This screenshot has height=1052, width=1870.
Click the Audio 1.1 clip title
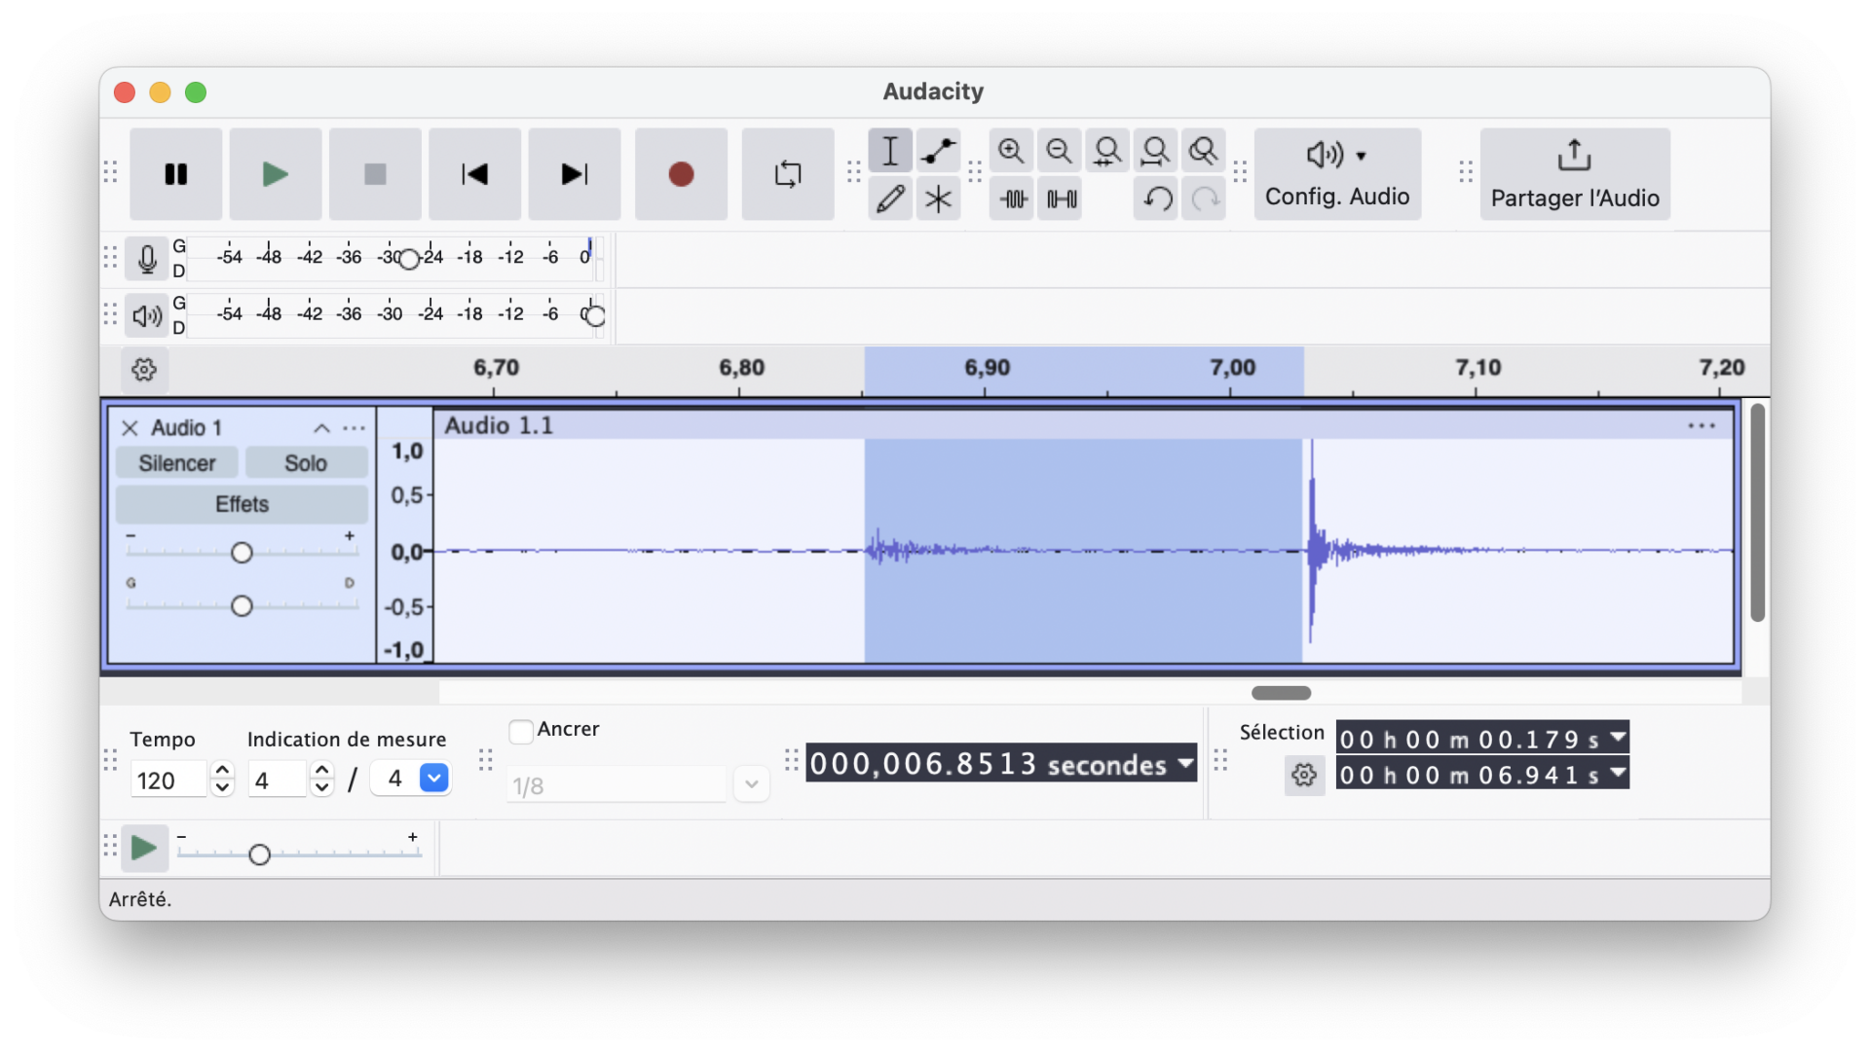point(499,425)
